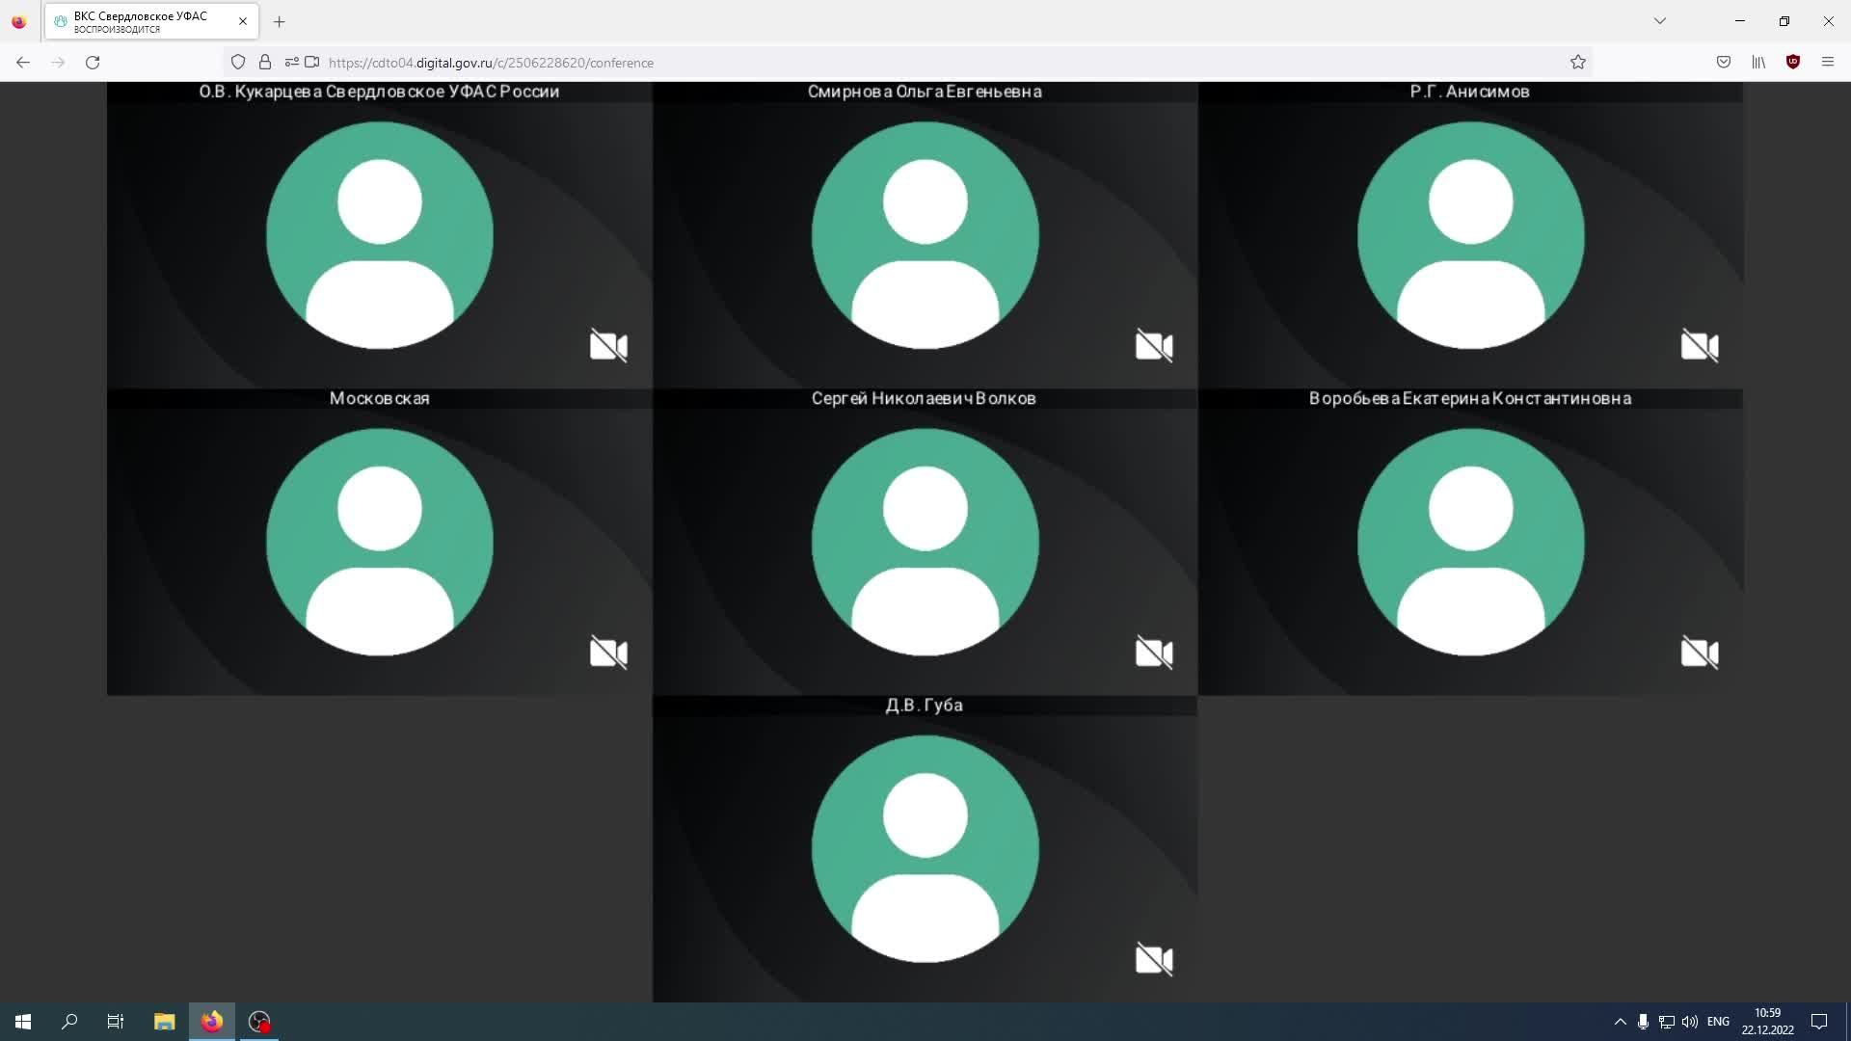Bookmark page with the star icon
The width and height of the screenshot is (1851, 1041).
[x=1578, y=63]
